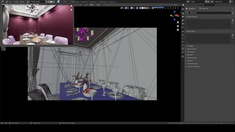Click the zoom magnifier gizmo in 3D viewport
The image size is (235, 132).
tap(178, 22)
